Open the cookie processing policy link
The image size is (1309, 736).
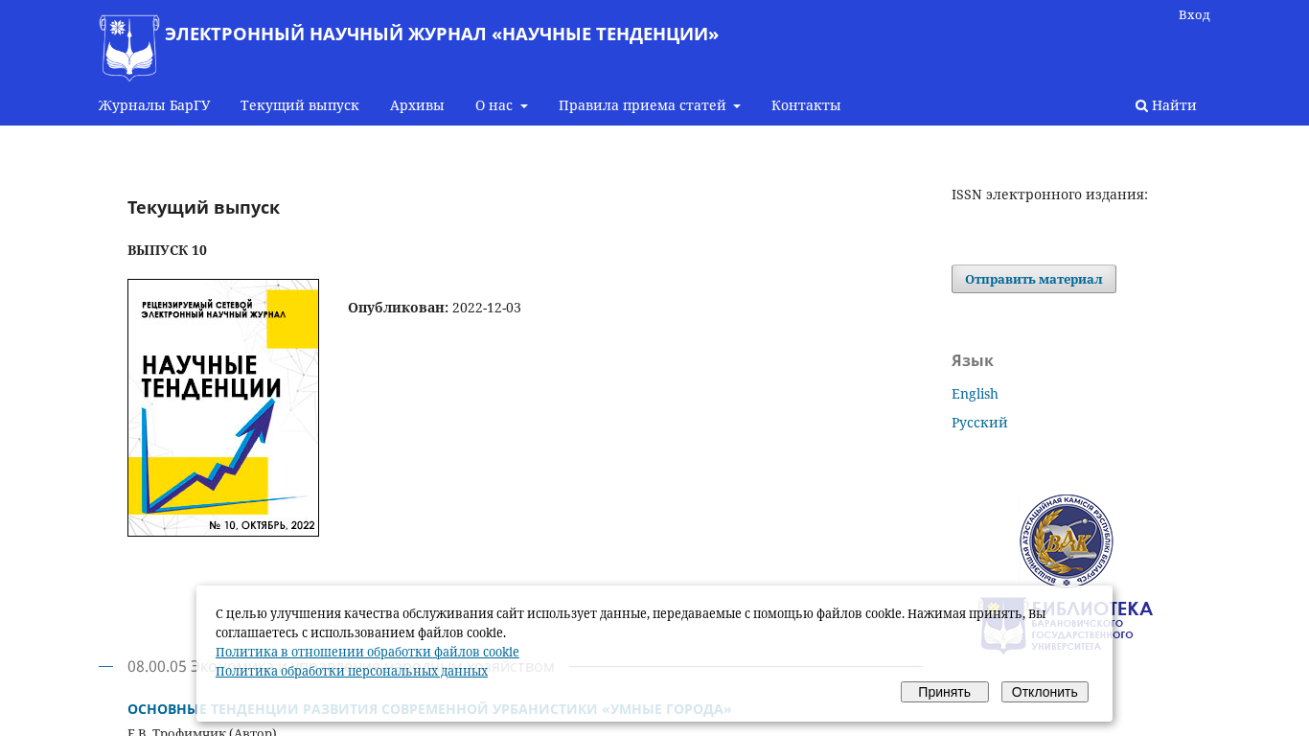pos(367,652)
